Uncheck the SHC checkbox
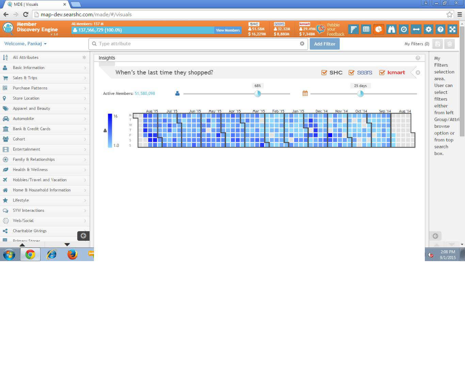 [x=324, y=72]
